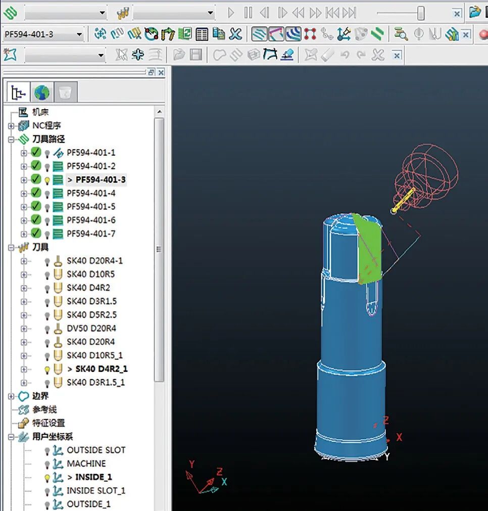
Task: Toggle PF594-401-3 light bulb visibility
Action: coord(47,180)
